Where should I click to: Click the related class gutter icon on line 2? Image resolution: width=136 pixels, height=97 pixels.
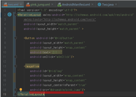(x=9, y=15)
